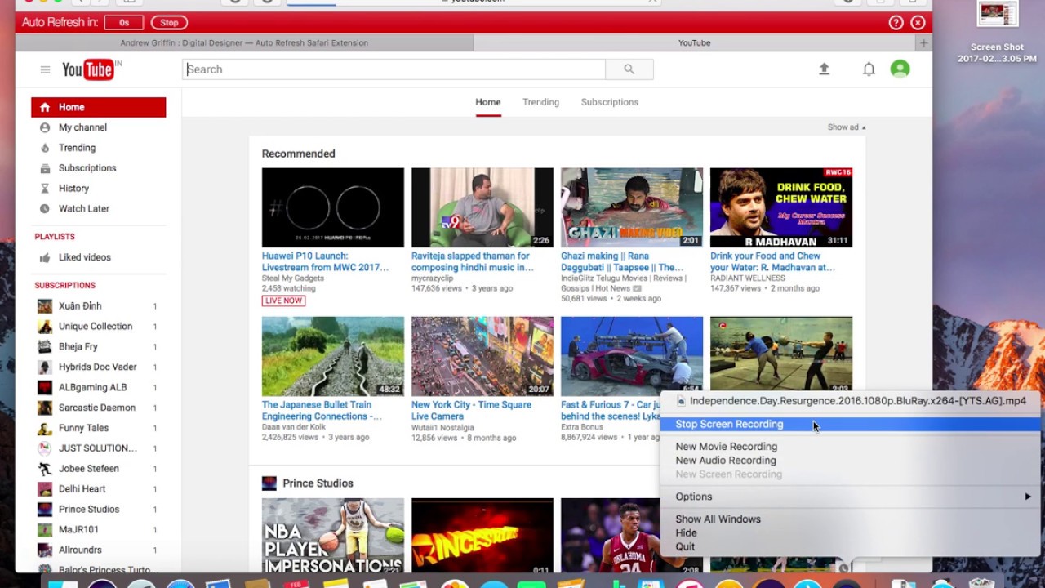1045x588 pixels.
Task: Open Raviteja slapped thaman video thumbnail
Action: point(482,207)
